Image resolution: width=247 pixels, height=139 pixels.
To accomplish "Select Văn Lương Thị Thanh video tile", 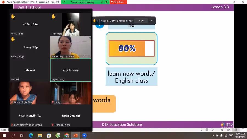I will click(x=71, y=47).
